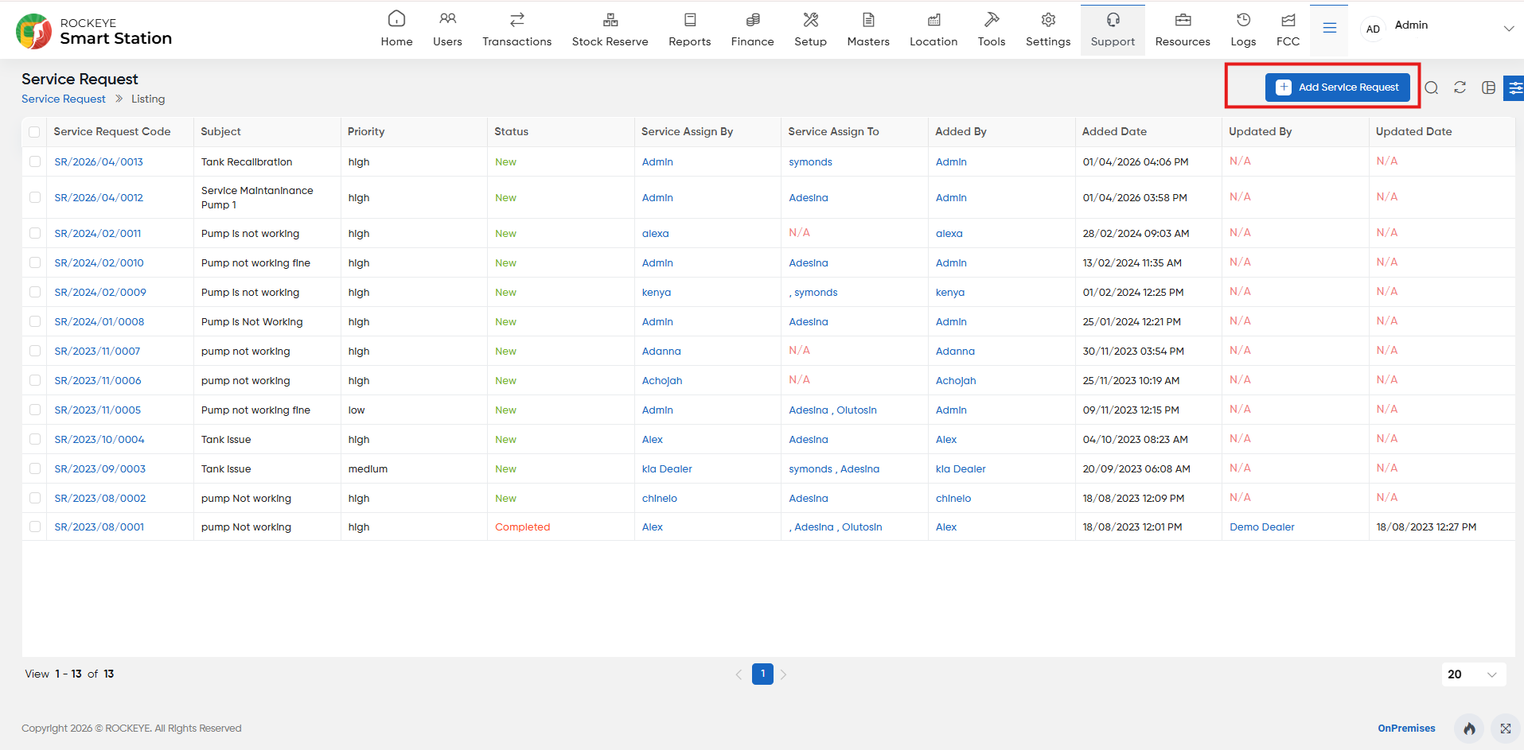
Task: Click the Rockeye Smart Station logo
Action: pos(94,31)
